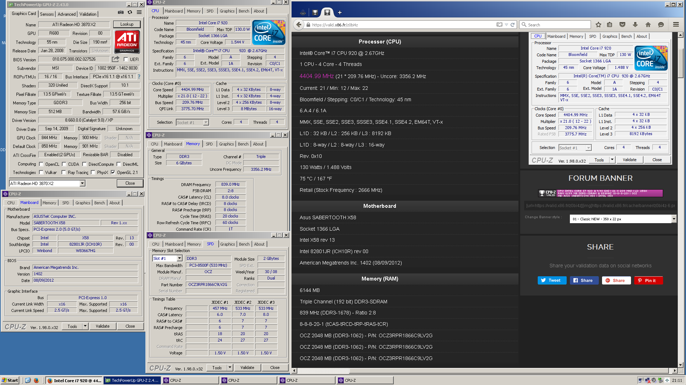
Task: Switch to the first pinned Firefox tab
Action: pos(303,12)
